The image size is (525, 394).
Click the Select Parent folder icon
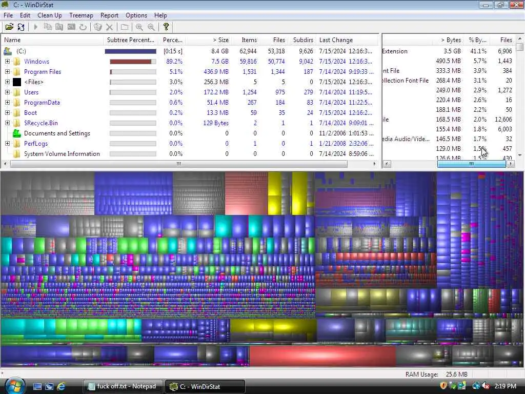125,27
